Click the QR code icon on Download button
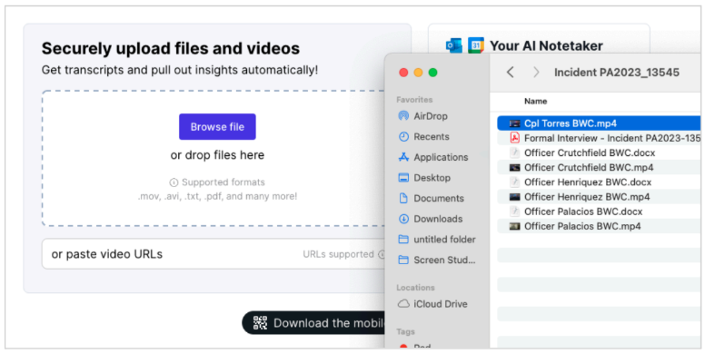Image resolution: width=705 pixels, height=354 pixels. pos(260,323)
